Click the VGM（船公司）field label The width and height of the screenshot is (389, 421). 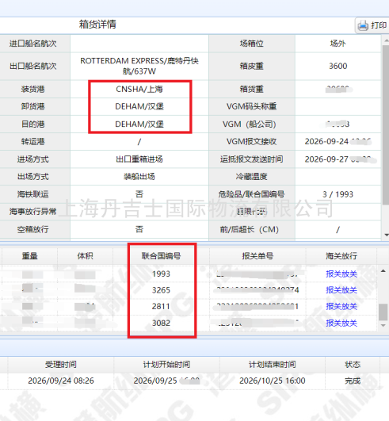click(250, 124)
